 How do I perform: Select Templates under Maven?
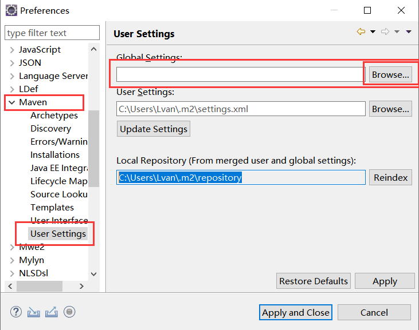click(x=52, y=208)
